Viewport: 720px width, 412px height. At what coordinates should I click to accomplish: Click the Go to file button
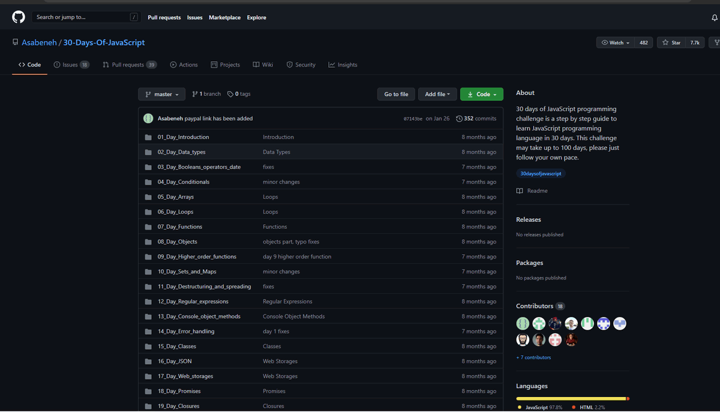396,94
